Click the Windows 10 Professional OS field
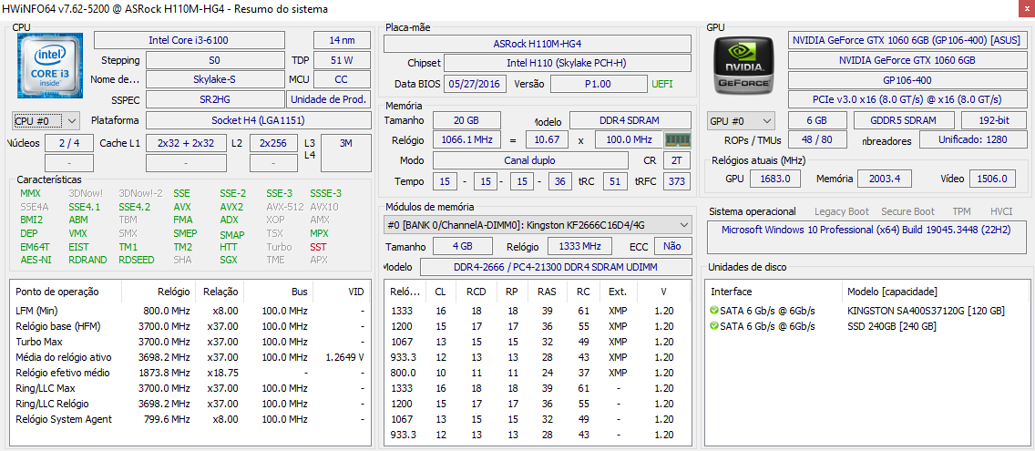Viewport: 1035px width, 451px height. point(867,239)
